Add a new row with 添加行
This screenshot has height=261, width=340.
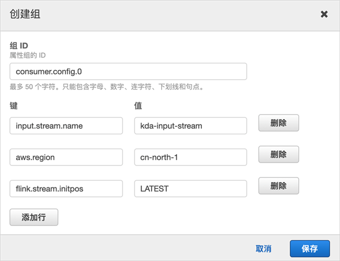(34, 217)
